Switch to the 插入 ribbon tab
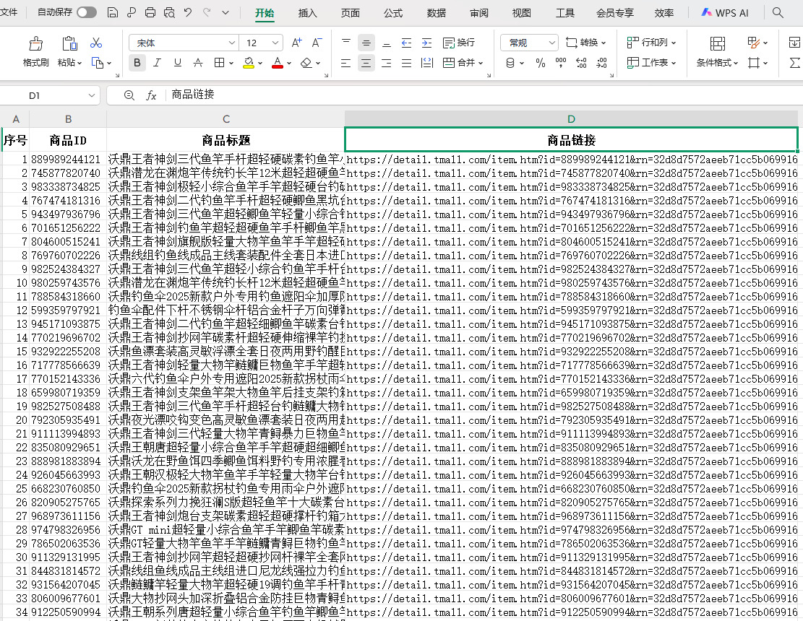The width and height of the screenshot is (803, 621). tap(308, 13)
